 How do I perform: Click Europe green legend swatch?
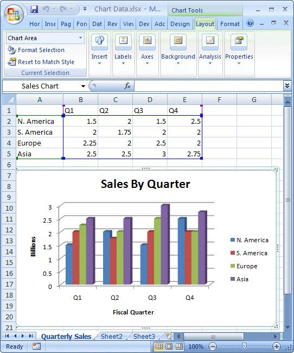coord(233,266)
